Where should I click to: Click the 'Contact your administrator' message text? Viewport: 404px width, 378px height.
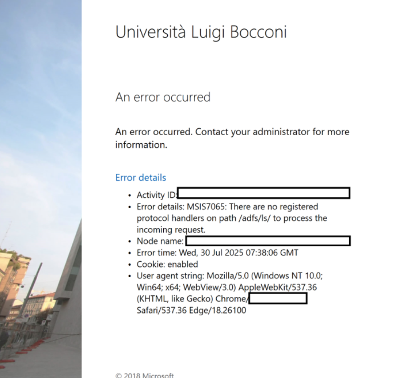tap(232, 139)
